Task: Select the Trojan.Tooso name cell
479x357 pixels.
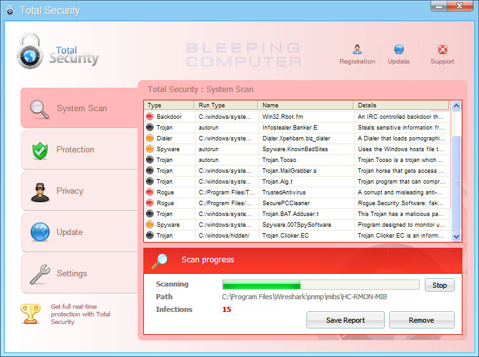Action: (x=306, y=160)
